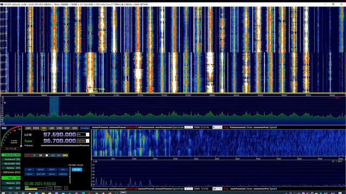Adjust the lower Speed slider
Image resolution: width=346 pixels, height=194 pixels.
point(262,189)
